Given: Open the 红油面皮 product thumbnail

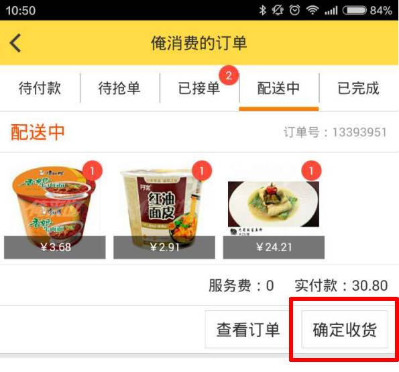Looking at the screenshot, I should click(164, 210).
